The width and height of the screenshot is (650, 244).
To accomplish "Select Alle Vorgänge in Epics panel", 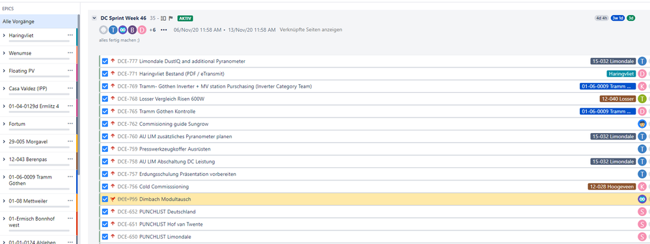I will (38, 21).
